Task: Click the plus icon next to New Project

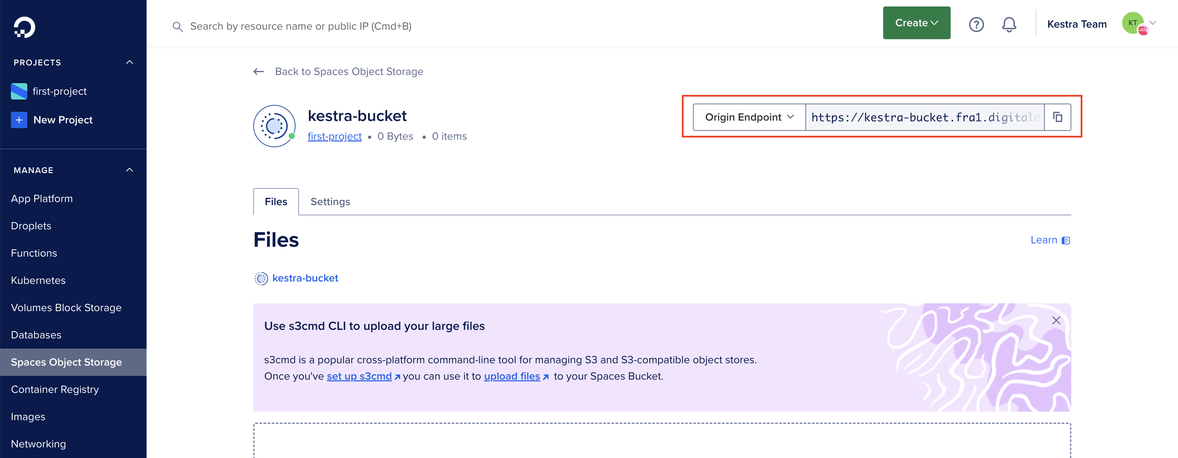Action: (18, 120)
